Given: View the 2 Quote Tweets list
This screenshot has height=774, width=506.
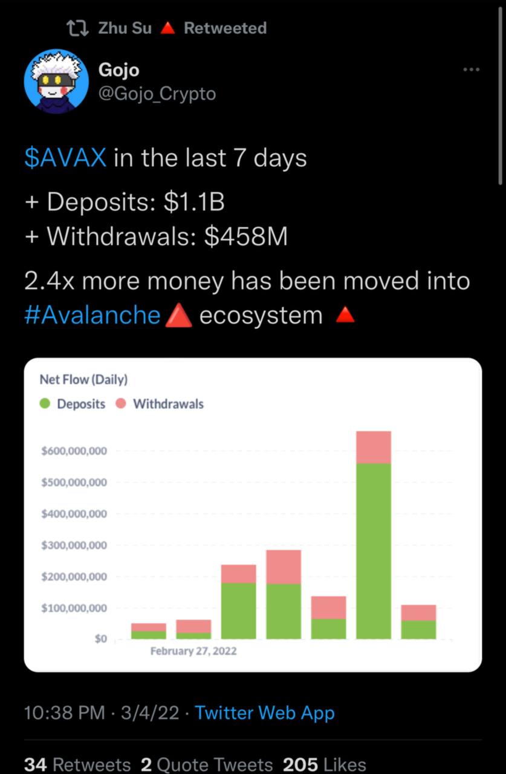Looking at the screenshot, I should 206,764.
